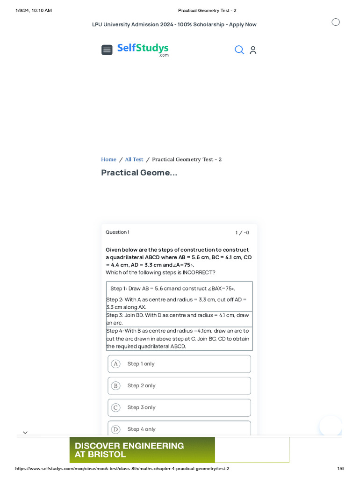The height and width of the screenshot is (479, 359).
Task: Click the SelfStudys.com logo
Action: click(x=143, y=49)
